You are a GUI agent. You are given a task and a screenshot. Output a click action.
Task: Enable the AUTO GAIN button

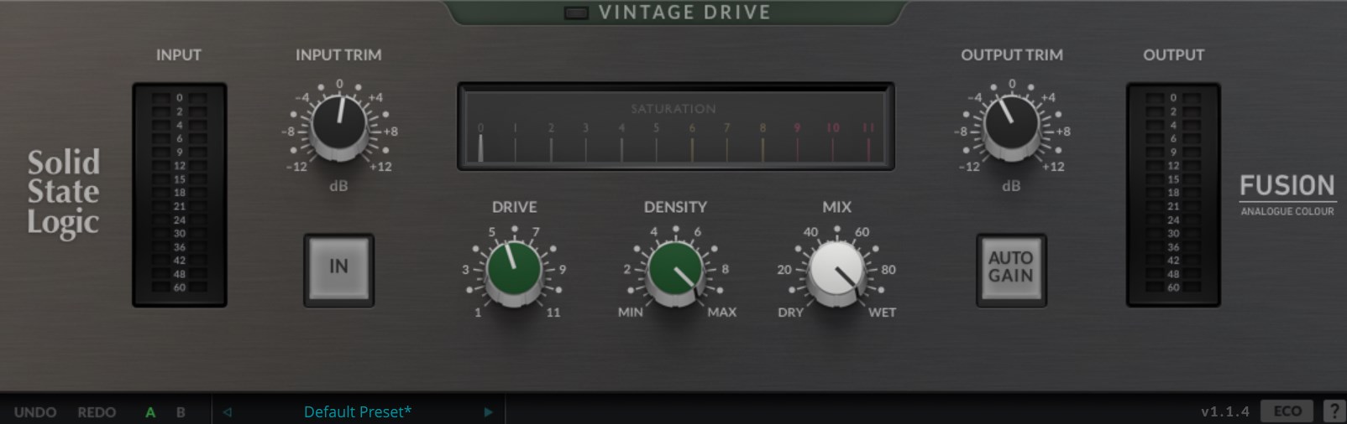coord(1010,268)
